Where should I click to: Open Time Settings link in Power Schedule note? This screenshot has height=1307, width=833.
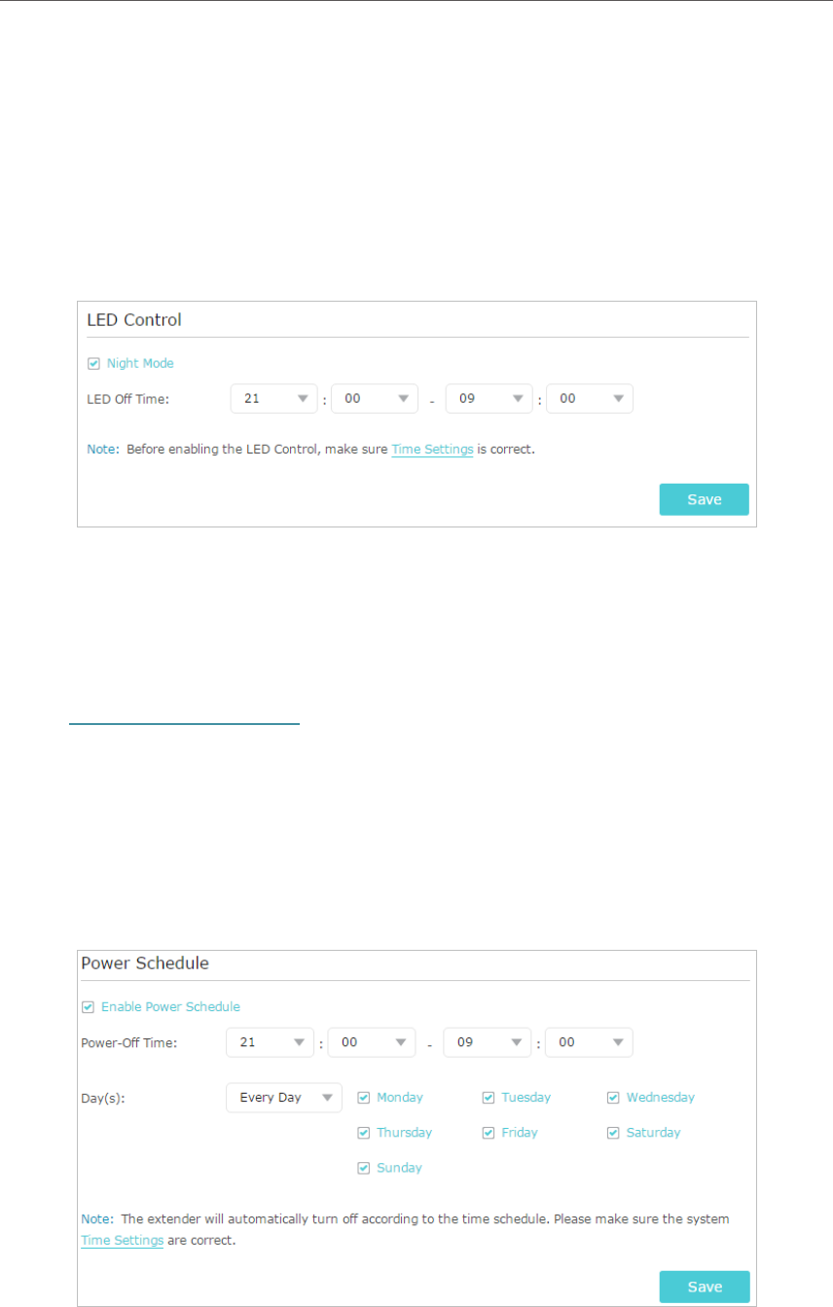click(x=122, y=1241)
